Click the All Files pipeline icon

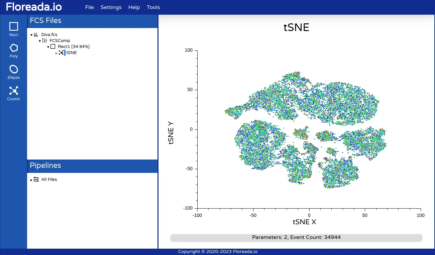(x=36, y=180)
